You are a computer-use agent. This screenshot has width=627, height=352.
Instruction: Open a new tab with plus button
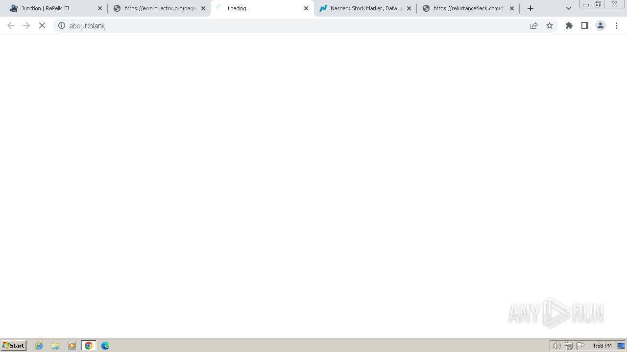pos(531,8)
